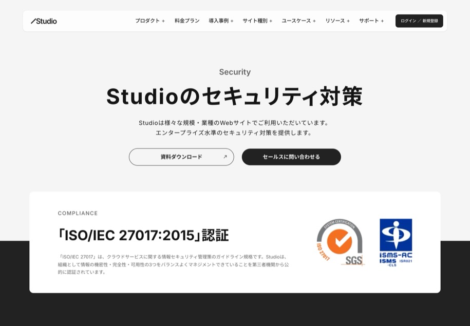Expand the プロダクト menu
This screenshot has height=326, width=470.
coord(150,21)
